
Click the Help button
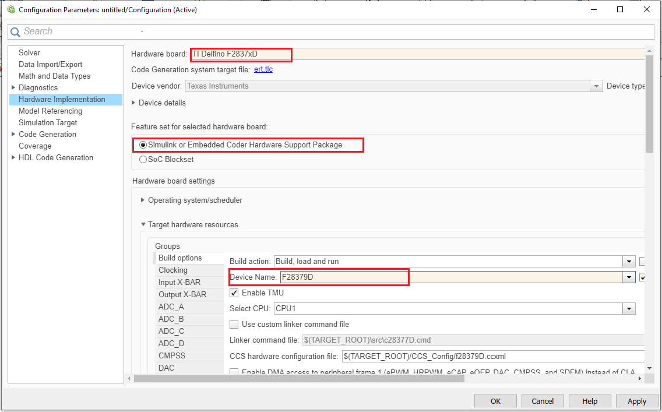point(590,401)
